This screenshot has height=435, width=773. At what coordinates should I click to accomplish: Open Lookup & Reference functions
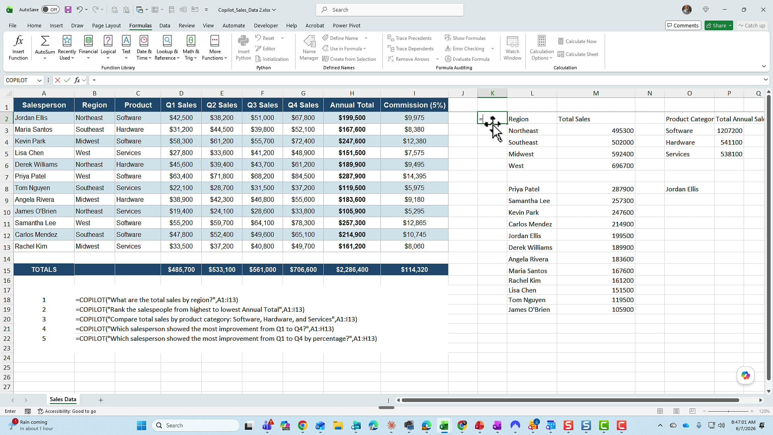pyautogui.click(x=167, y=48)
